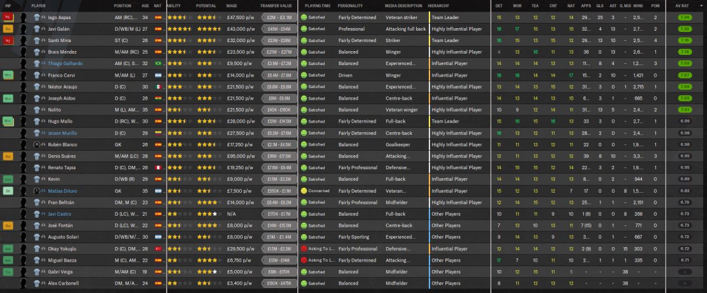Viewport: 707px width, 293px height.
Task: Open Iago Aspas's player name
Action: pyautogui.click(x=59, y=17)
